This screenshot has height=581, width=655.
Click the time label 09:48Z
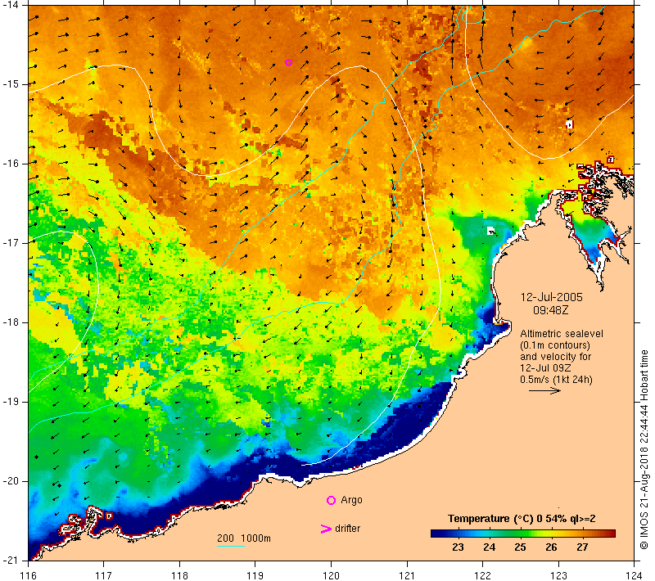pos(550,310)
